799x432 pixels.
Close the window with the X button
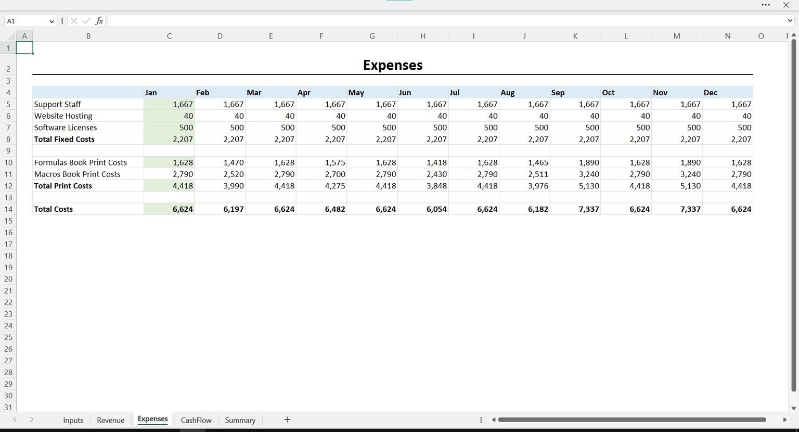[x=786, y=5]
